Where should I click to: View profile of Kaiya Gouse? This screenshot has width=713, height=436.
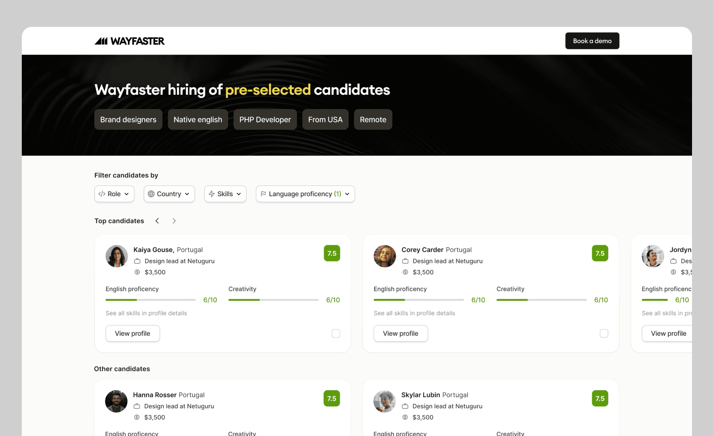pos(133,333)
